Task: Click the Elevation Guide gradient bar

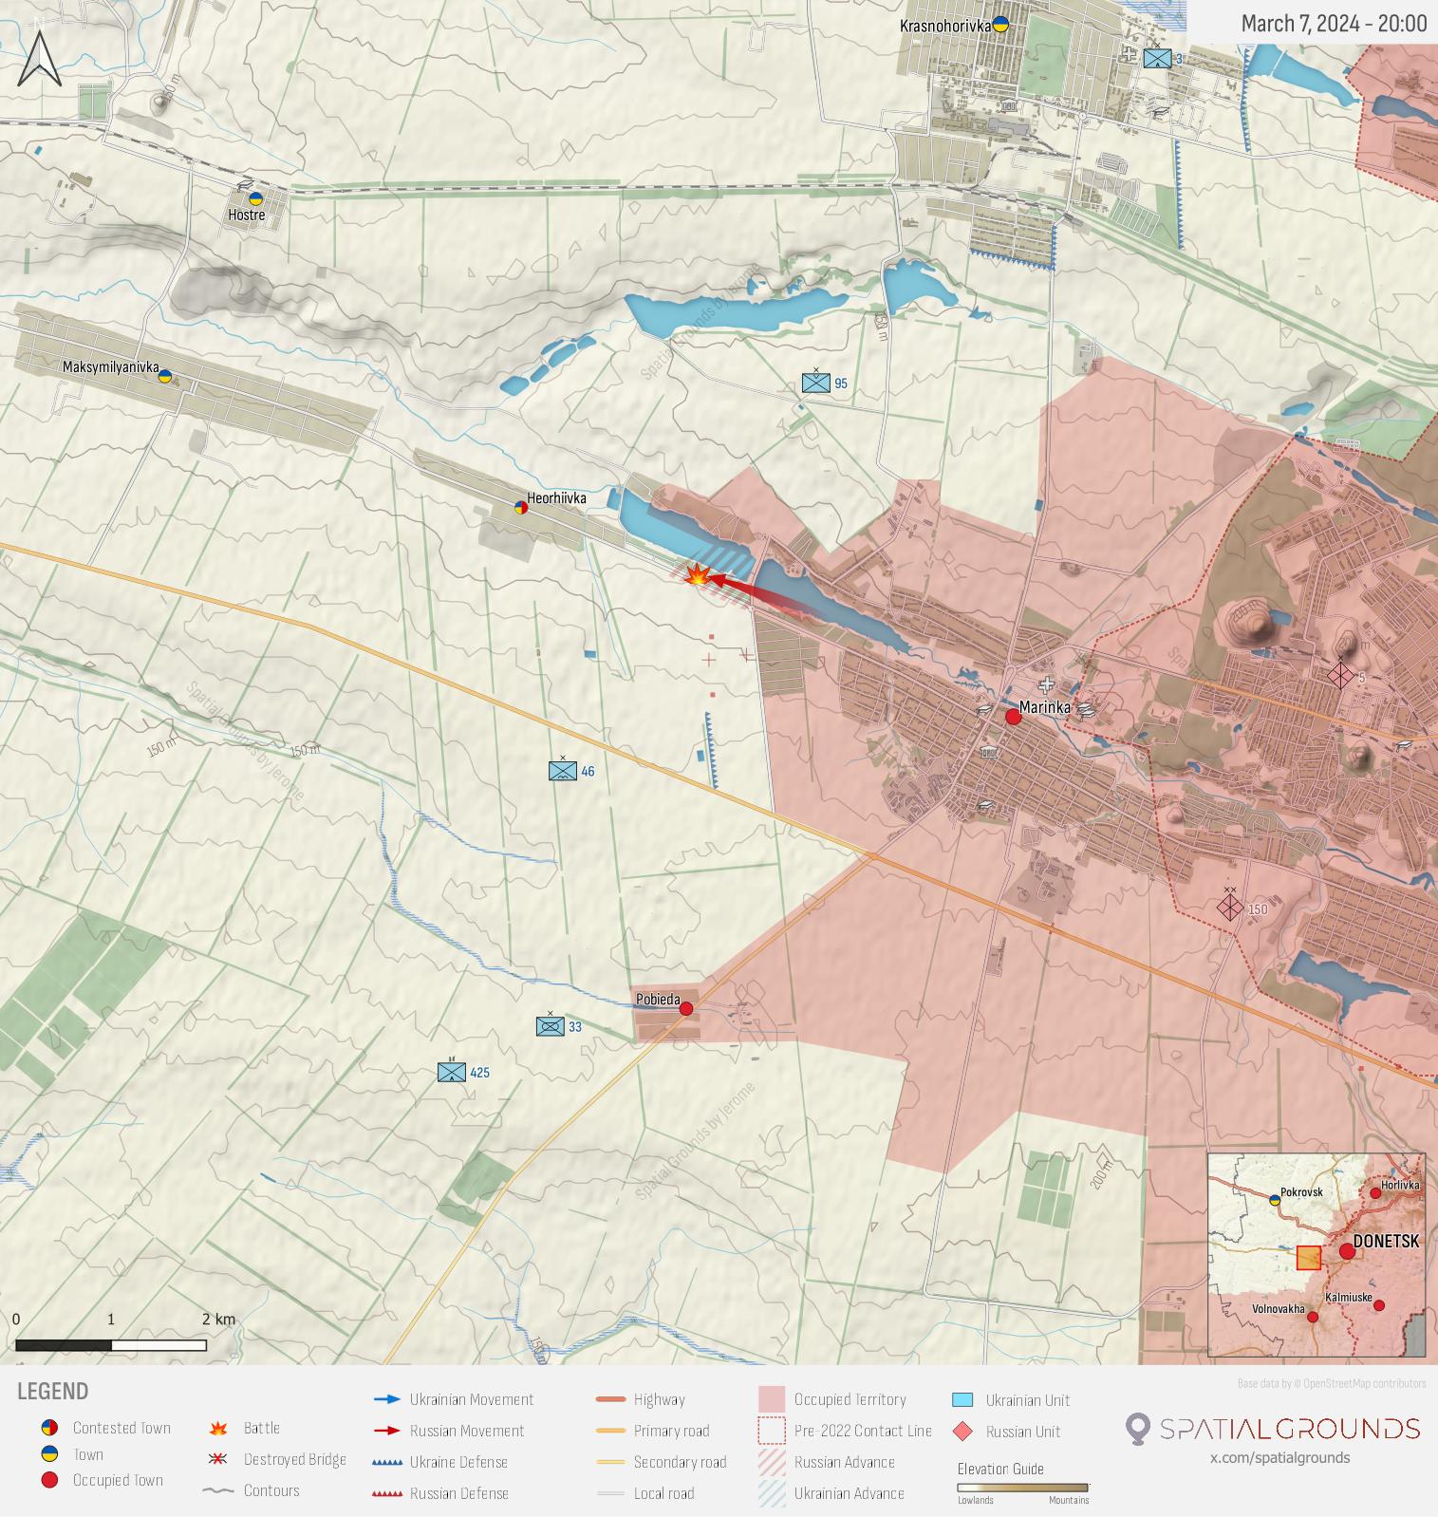Action: pyautogui.click(x=1022, y=1488)
